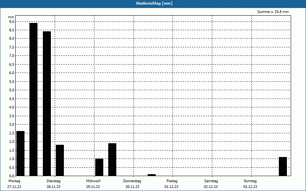Click the "Summe = 25,8 mm" total label
The image size is (306, 191).
click(x=273, y=12)
